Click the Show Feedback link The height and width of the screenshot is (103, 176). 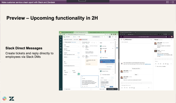(x=109, y=67)
